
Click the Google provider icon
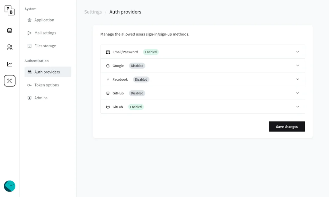(108, 66)
